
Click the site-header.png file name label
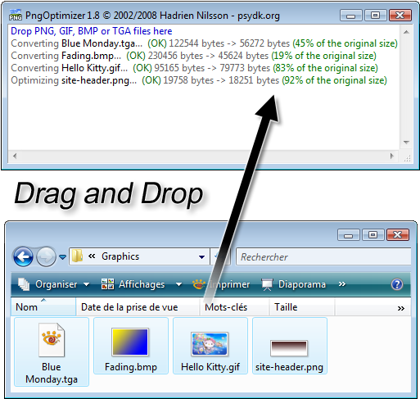(x=289, y=367)
